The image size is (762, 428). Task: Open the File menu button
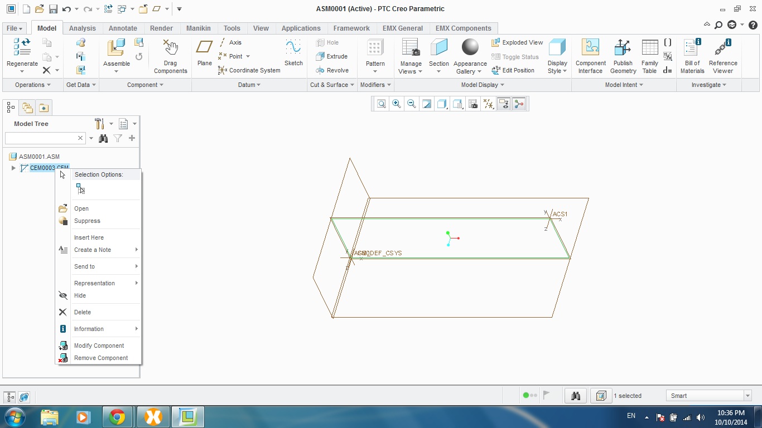[x=15, y=28]
